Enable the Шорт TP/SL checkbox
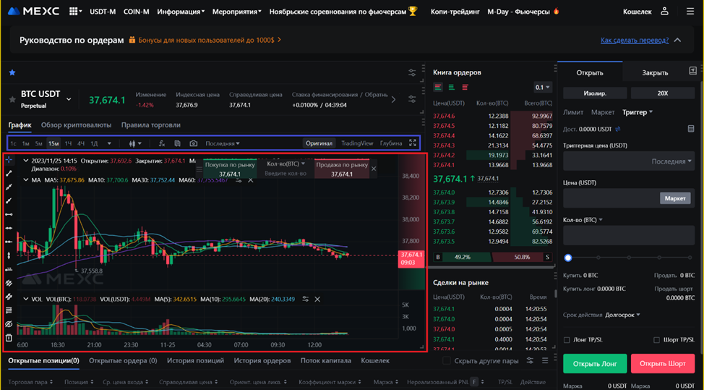The width and height of the screenshot is (704, 390). (x=657, y=339)
